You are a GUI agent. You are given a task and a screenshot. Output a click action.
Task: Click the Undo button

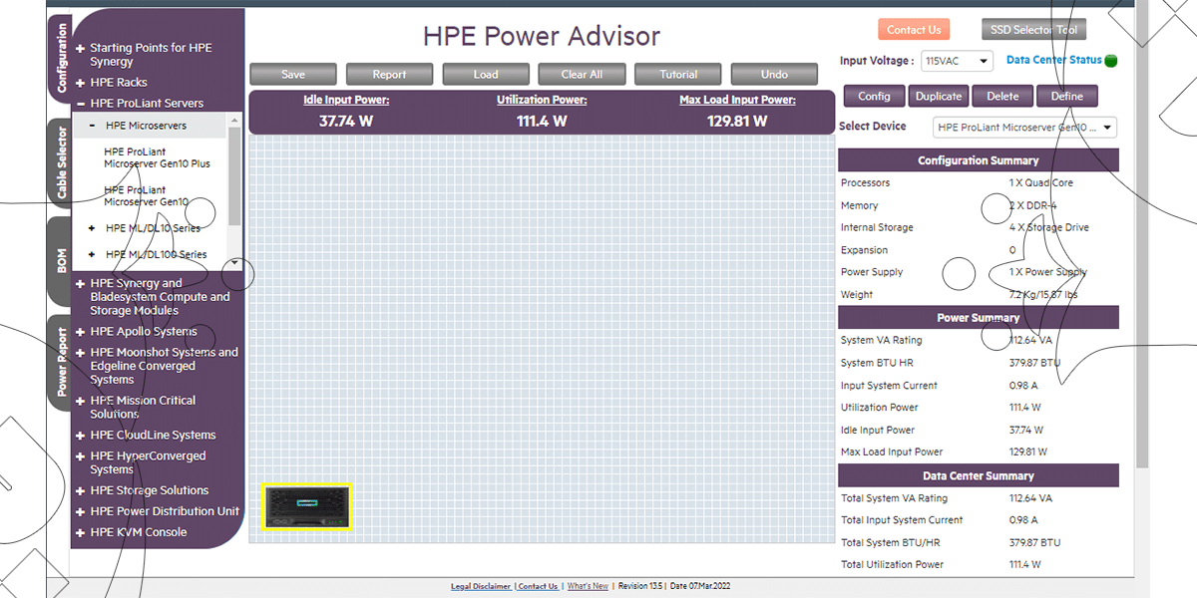774,75
